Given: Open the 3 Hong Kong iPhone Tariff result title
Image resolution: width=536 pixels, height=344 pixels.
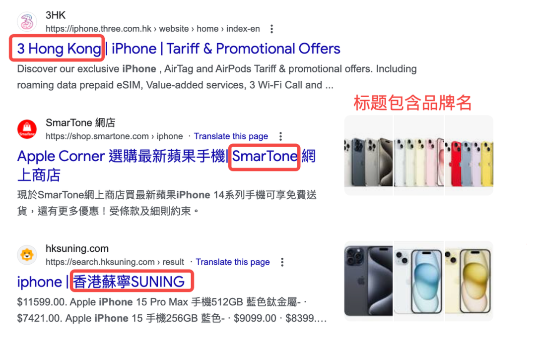Looking at the screenshot, I should pos(179,49).
